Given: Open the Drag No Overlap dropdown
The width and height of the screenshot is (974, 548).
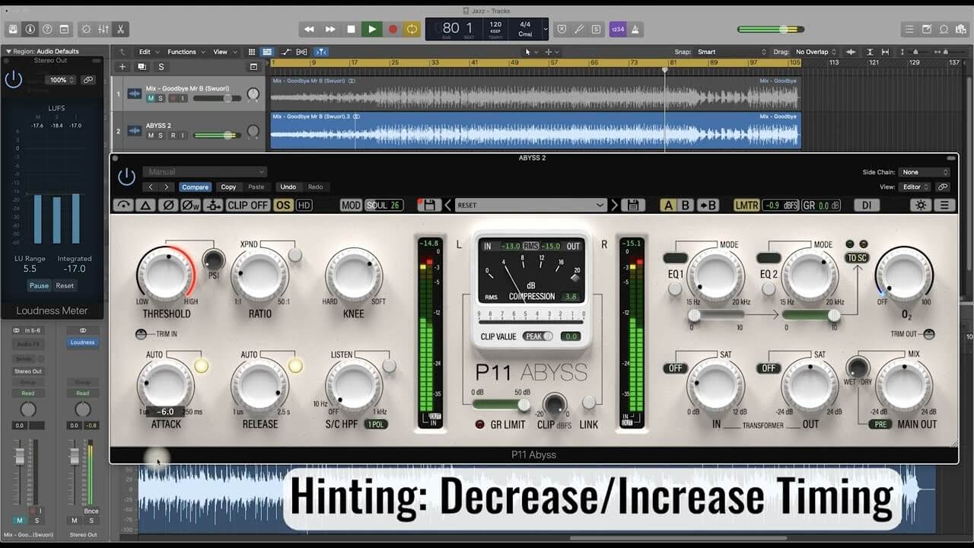Looking at the screenshot, I should pyautogui.click(x=815, y=52).
